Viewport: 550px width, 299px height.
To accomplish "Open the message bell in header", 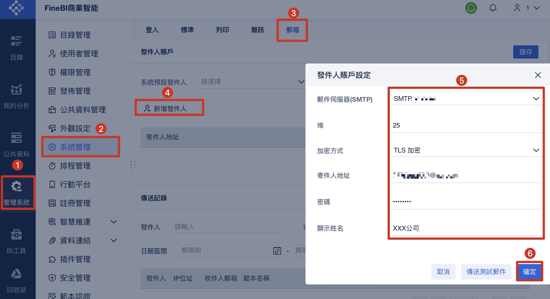I will coord(493,8).
